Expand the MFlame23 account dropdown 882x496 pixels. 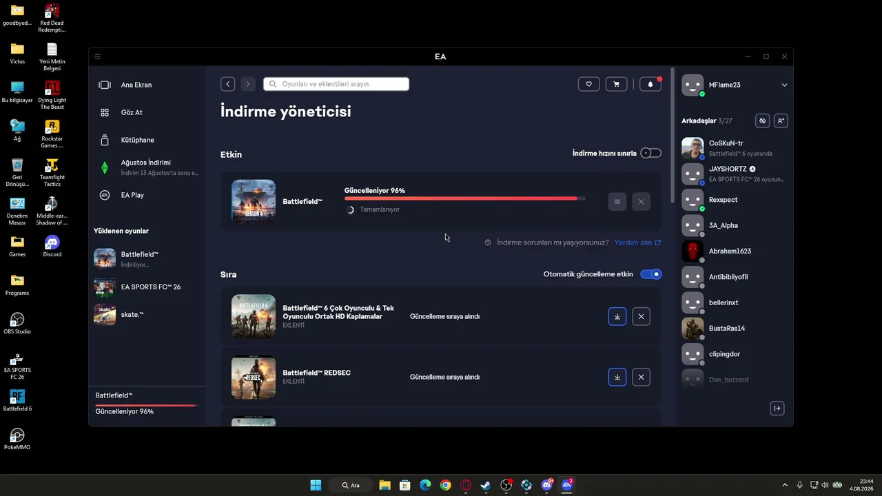point(784,85)
